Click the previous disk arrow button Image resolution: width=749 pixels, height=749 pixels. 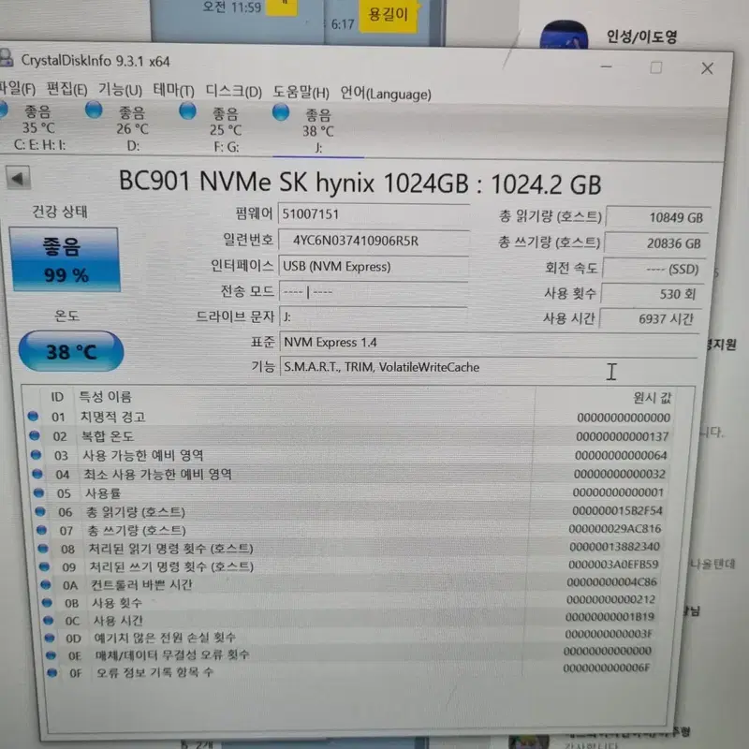click(x=18, y=179)
